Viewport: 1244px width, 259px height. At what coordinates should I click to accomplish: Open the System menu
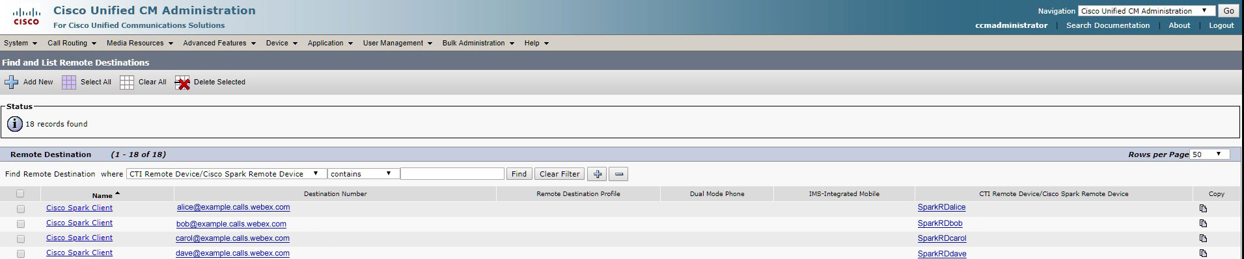pos(20,43)
